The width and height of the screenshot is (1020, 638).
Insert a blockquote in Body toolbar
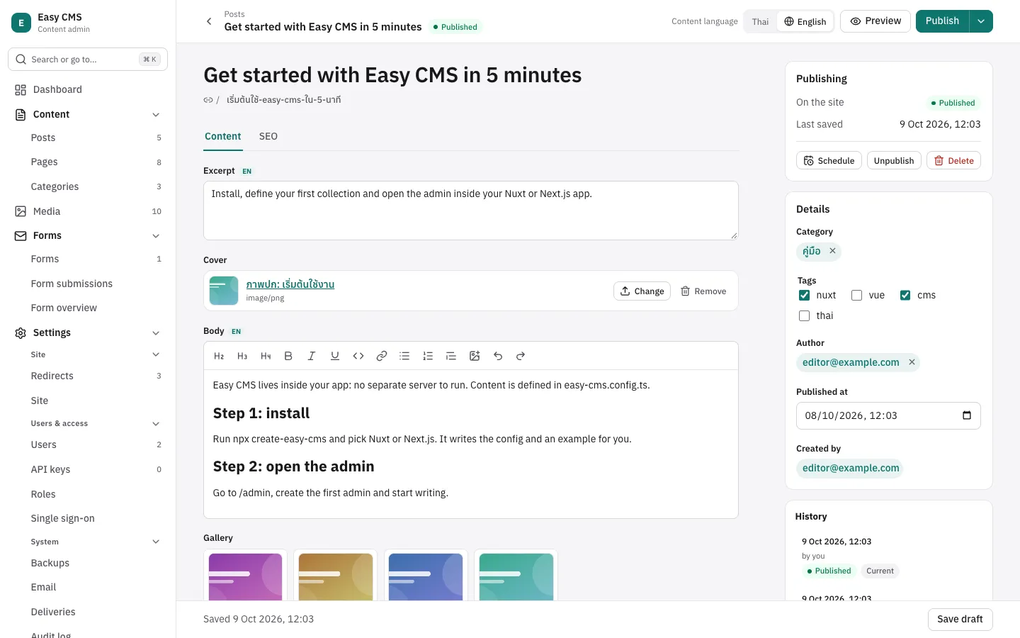(451, 356)
